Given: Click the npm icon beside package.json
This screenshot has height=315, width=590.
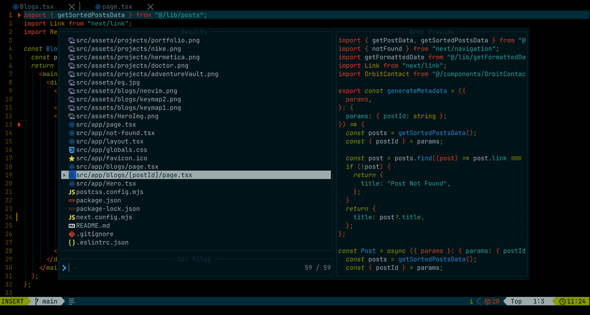Looking at the screenshot, I should [72, 200].
